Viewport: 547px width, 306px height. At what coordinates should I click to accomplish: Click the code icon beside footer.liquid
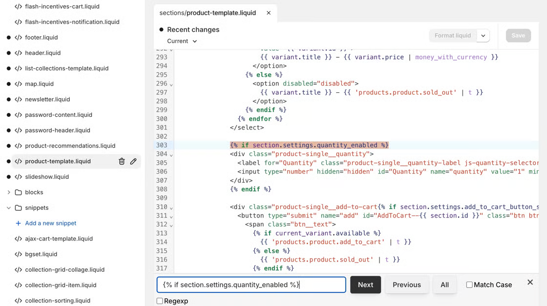[18, 38]
